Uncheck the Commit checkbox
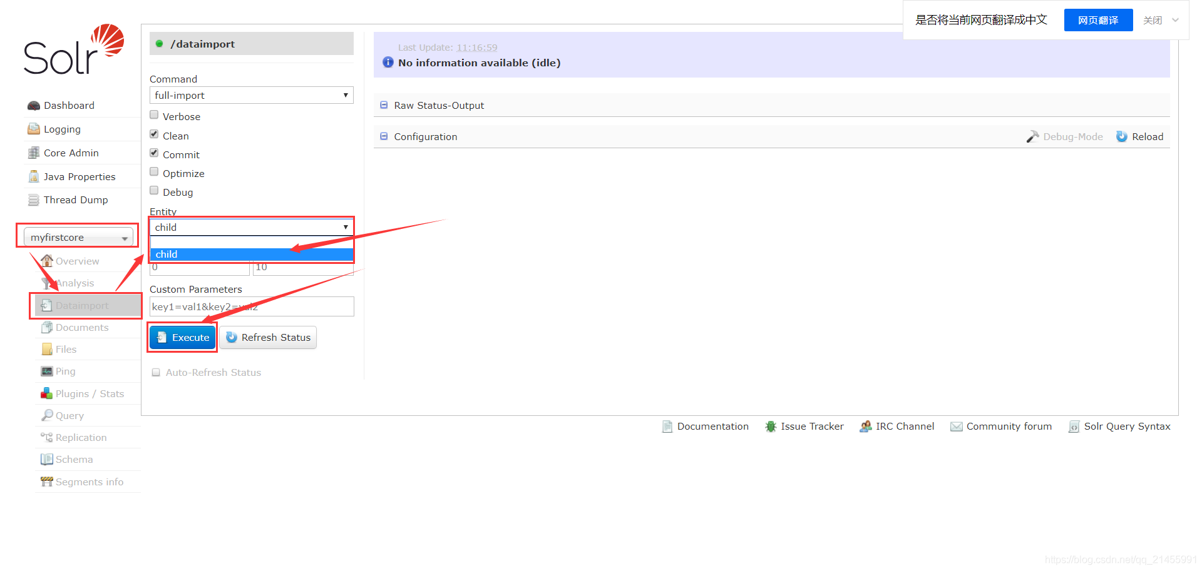The height and width of the screenshot is (571, 1202). click(154, 153)
